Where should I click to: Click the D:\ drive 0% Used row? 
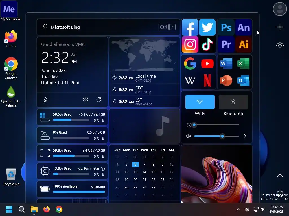72,135
